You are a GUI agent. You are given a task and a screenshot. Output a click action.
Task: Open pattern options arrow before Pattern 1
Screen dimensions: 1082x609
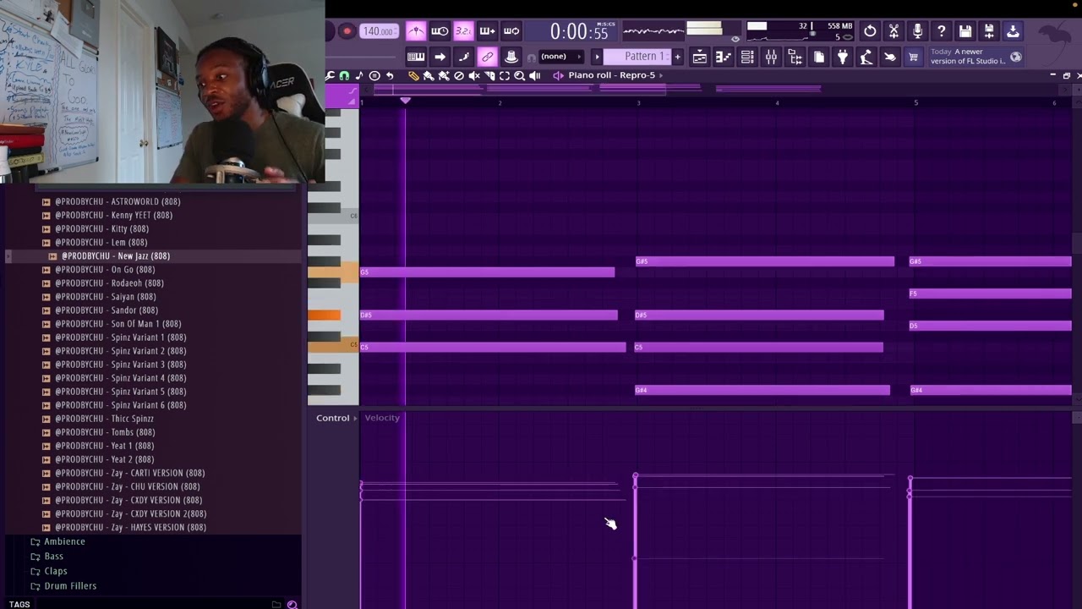[x=597, y=57]
